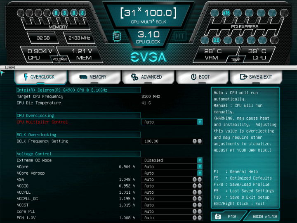Go to the BOOT tab
Viewport: 297px width, 223px height.
pyautogui.click(x=202, y=77)
